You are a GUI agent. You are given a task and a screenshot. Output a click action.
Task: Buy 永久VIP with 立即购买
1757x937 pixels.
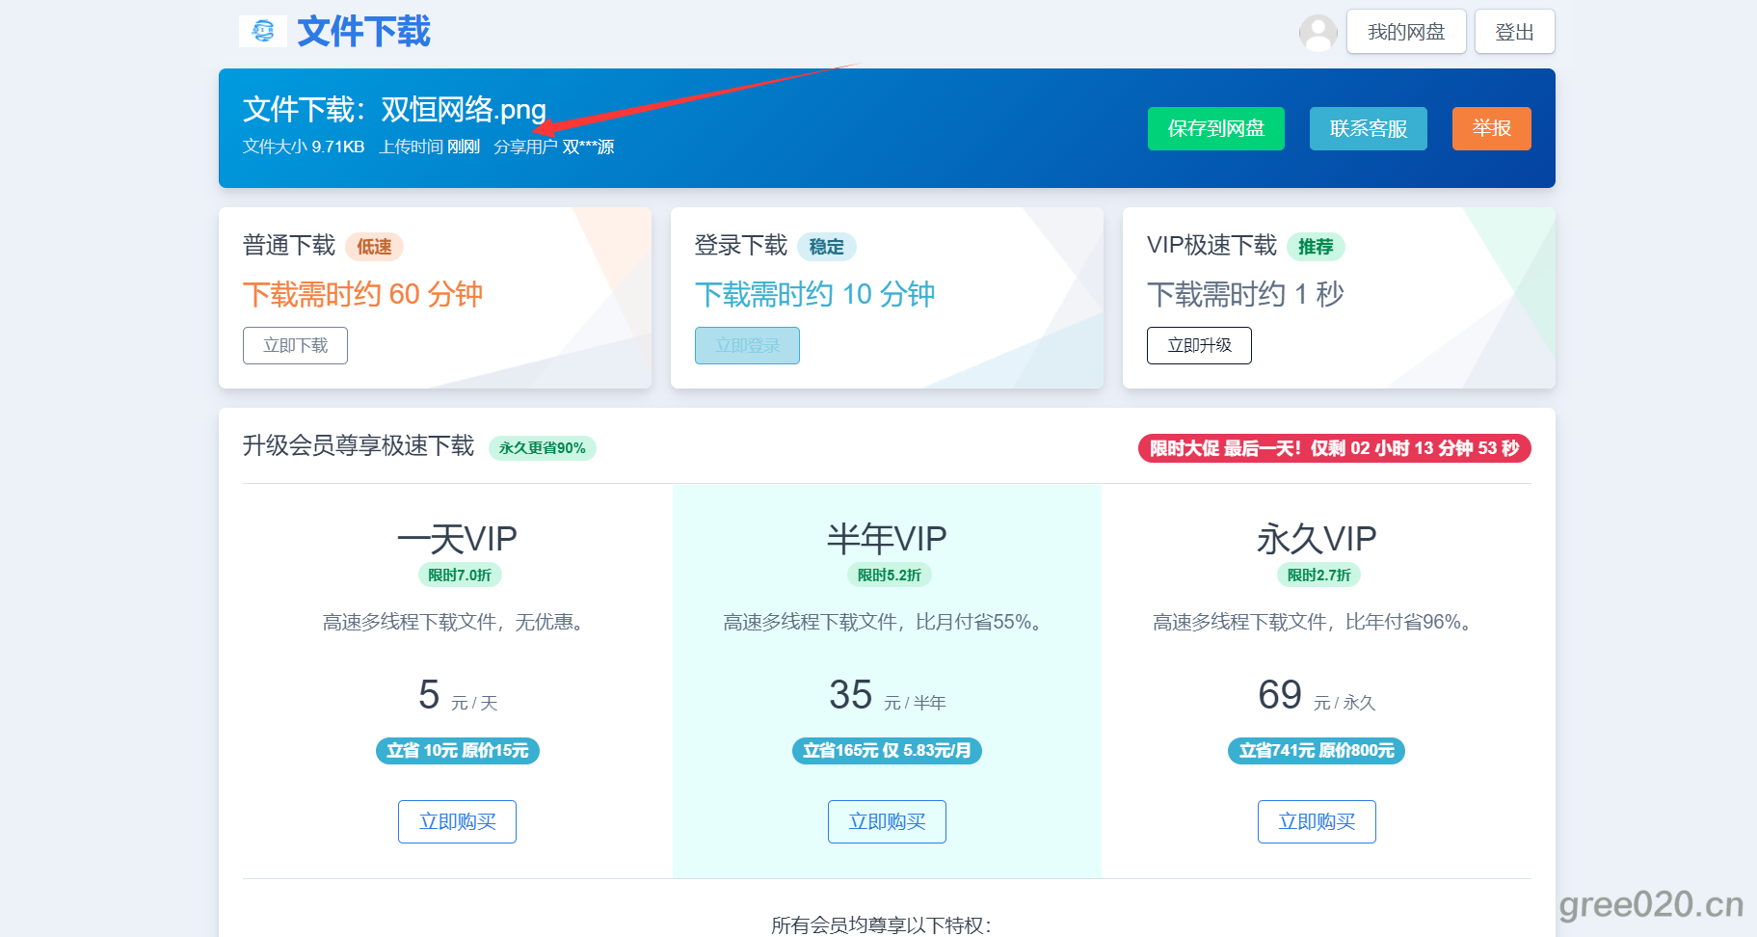click(1317, 821)
